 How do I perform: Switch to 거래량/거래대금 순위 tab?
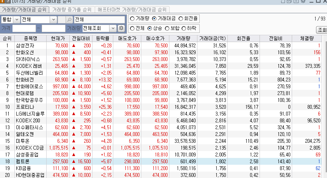24,9
